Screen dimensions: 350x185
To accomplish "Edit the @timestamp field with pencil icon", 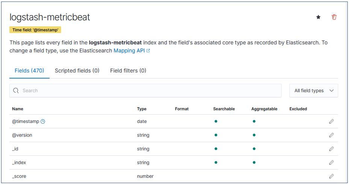I will point(332,121).
